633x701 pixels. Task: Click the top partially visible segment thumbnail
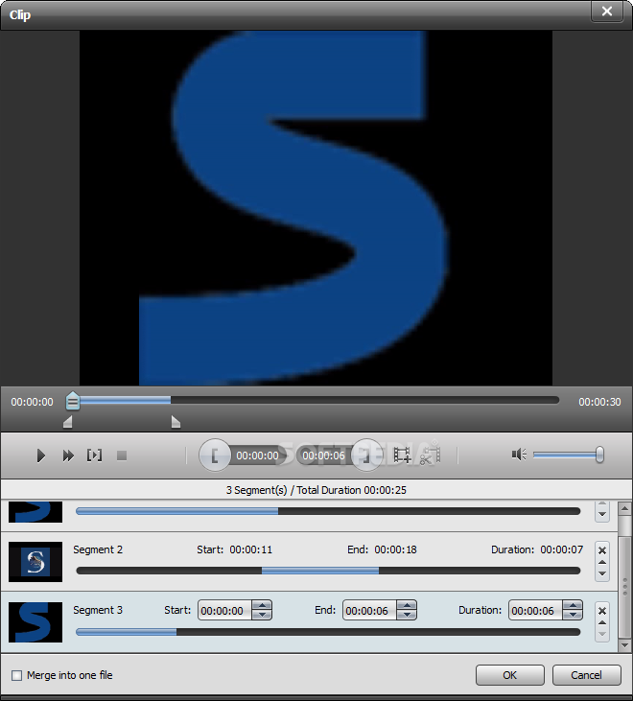35,511
